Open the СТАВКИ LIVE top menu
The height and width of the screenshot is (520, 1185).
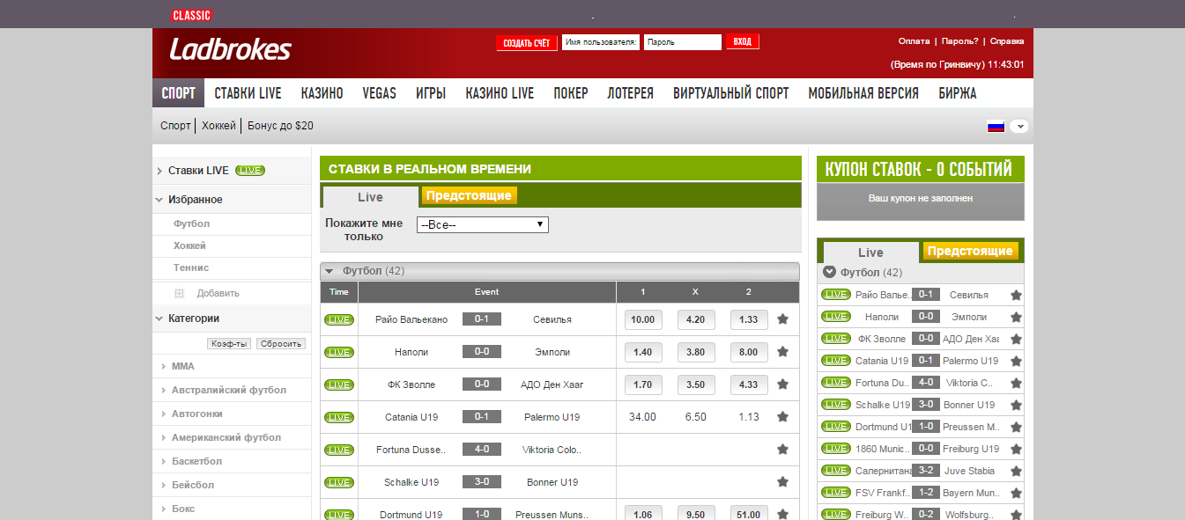click(248, 93)
